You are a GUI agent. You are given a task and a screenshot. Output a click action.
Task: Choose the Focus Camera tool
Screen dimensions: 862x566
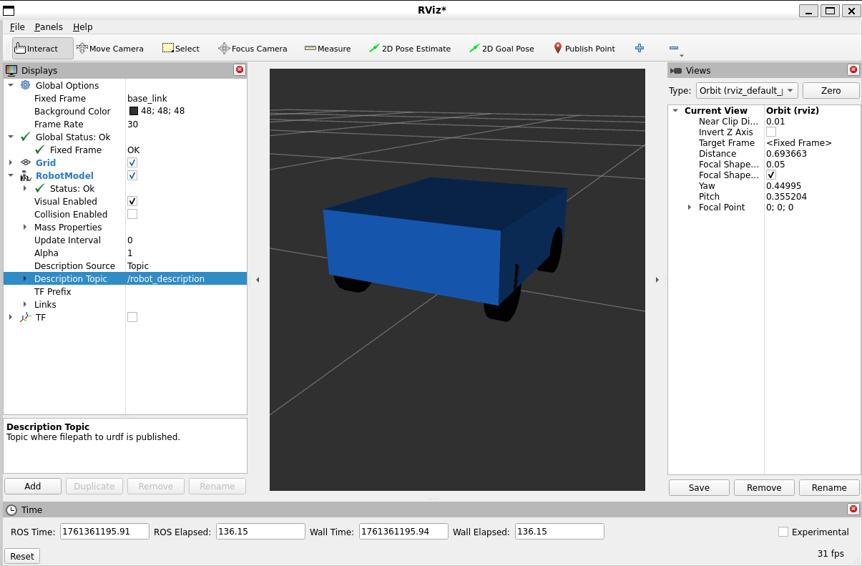click(x=253, y=49)
